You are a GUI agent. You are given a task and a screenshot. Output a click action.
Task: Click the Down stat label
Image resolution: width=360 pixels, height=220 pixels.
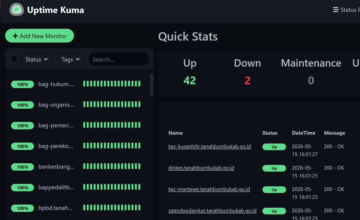pos(247,63)
